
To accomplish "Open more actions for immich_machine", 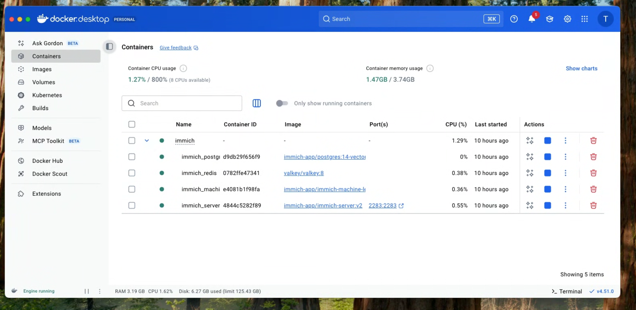I will click(x=565, y=189).
